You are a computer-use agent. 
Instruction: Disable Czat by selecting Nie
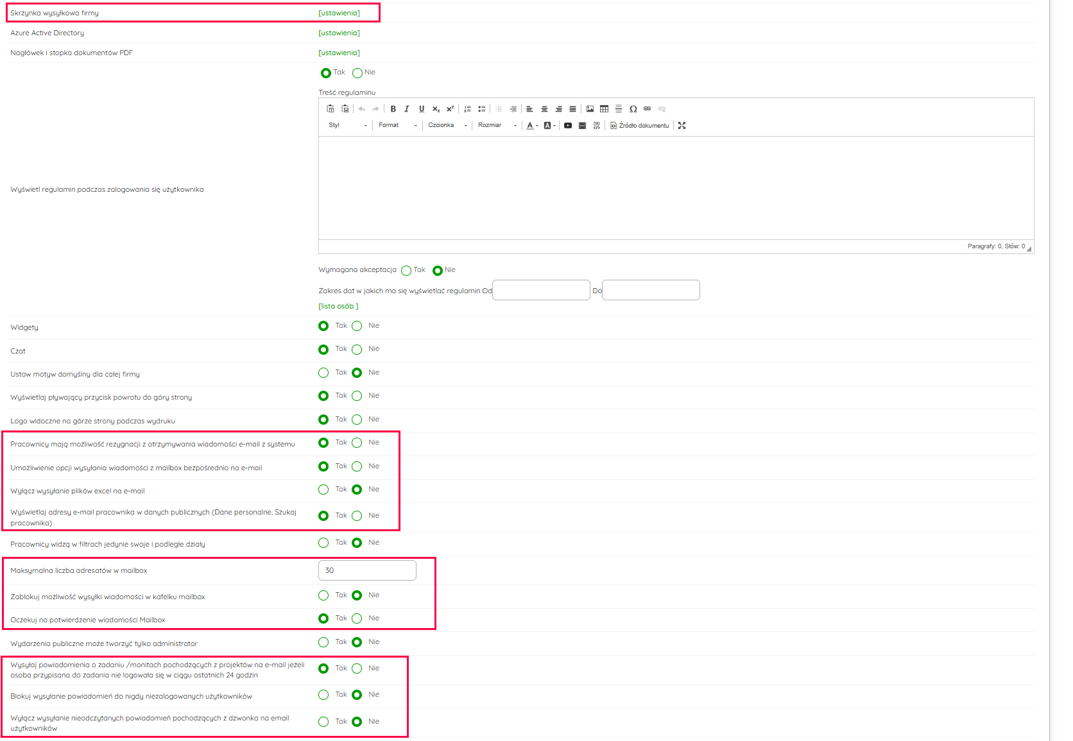point(357,350)
